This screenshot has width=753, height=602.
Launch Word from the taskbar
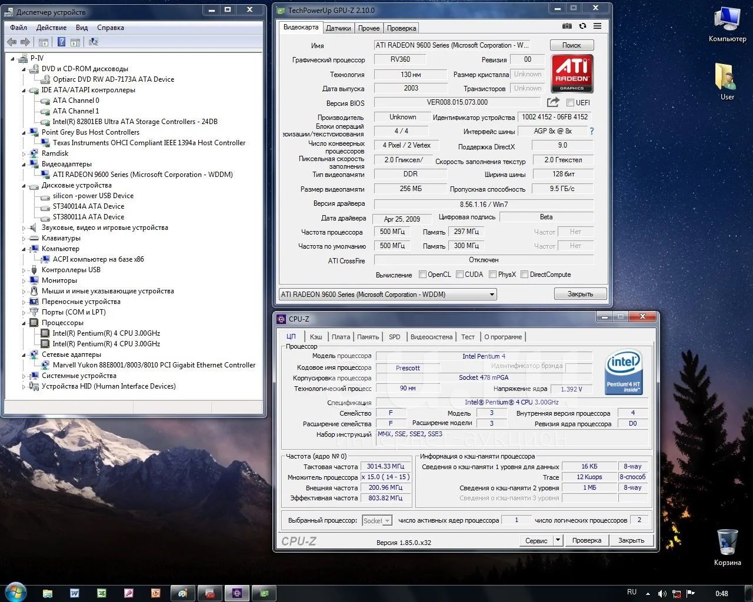point(75,593)
